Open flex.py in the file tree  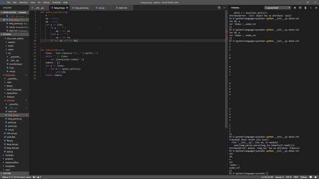click(x=10, y=141)
